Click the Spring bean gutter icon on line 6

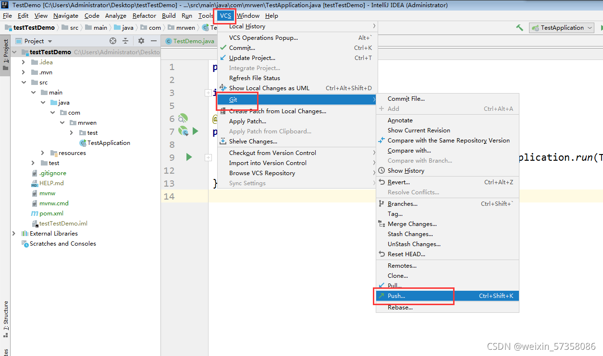183,118
